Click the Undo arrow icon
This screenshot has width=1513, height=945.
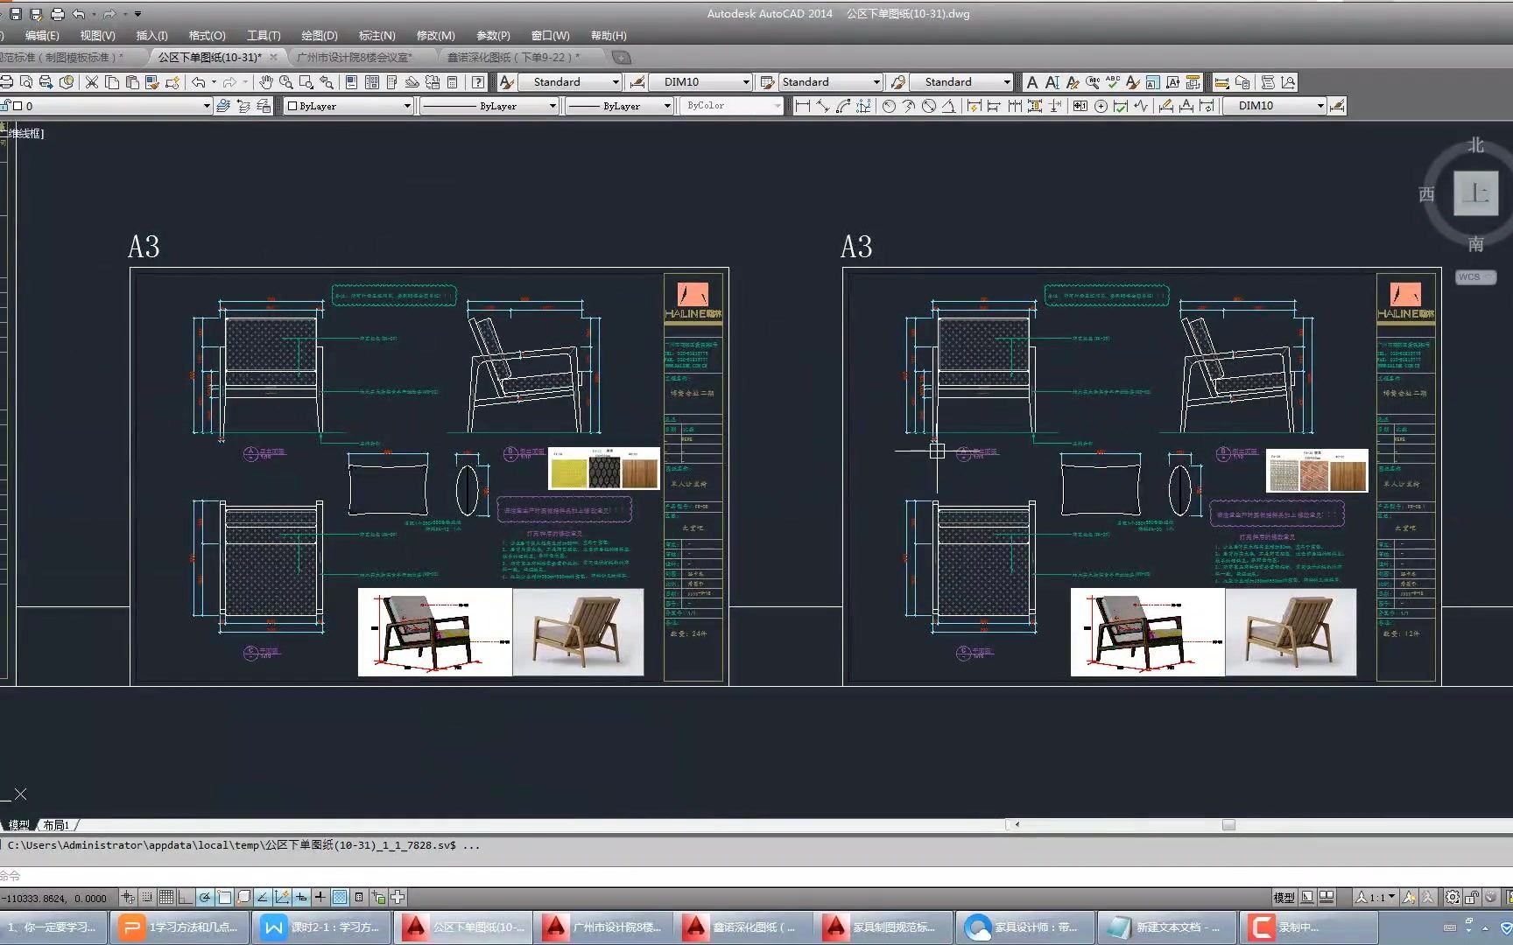click(199, 82)
